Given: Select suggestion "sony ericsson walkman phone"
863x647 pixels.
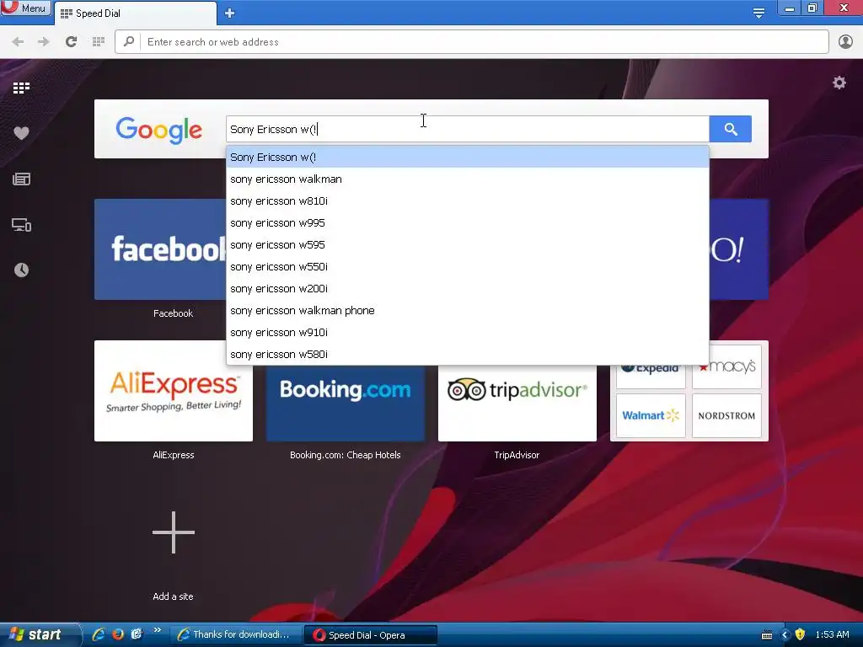Looking at the screenshot, I should 467,311.
